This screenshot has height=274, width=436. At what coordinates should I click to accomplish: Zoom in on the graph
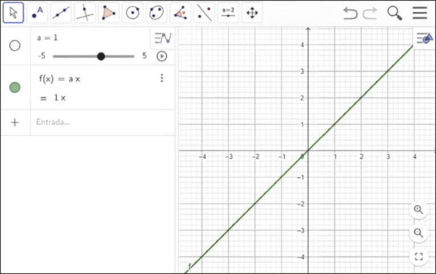pos(418,210)
